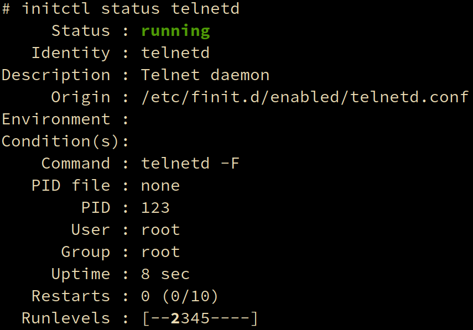Click the 'telnetd -F' command text
473x330 pixels.
tap(190, 164)
